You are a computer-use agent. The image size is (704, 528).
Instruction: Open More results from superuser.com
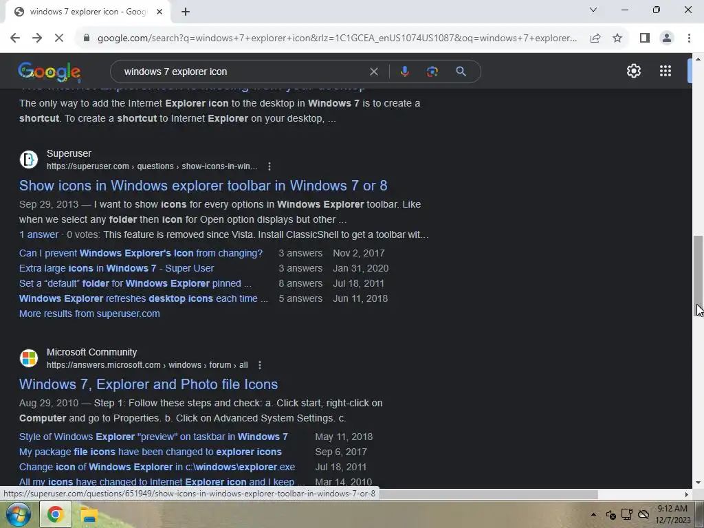tap(89, 313)
